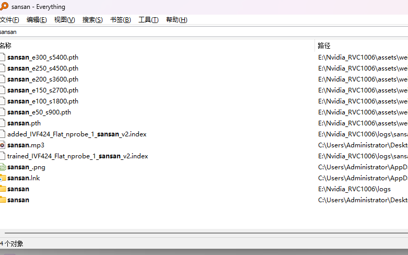
Task: Click the sansan_.png image file icon
Action: 3,167
